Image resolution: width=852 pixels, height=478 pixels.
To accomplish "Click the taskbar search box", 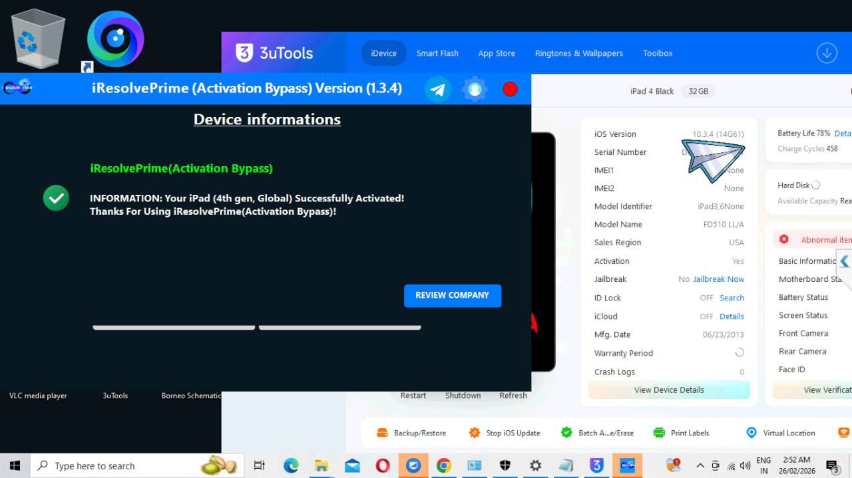I will point(138,465).
